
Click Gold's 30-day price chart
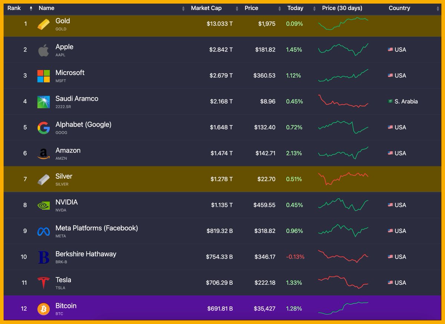tap(343, 24)
